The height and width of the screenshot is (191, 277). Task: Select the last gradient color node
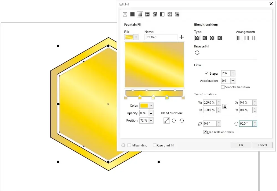183,97
